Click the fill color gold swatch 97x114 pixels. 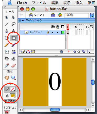coord(13,96)
